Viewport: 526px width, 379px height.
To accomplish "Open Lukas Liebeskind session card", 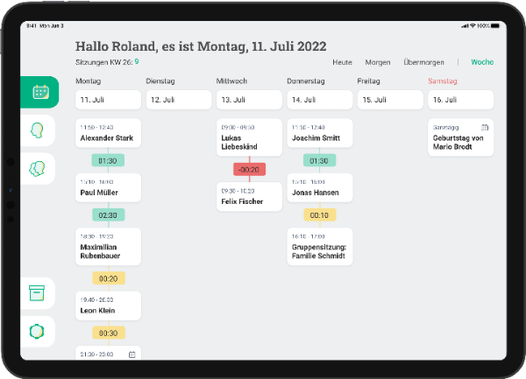I will click(249, 137).
